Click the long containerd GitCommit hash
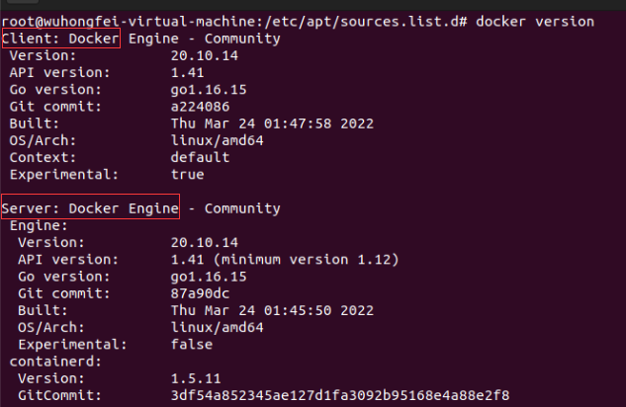Screen dimensions: 626x407 pyautogui.click(x=339, y=396)
